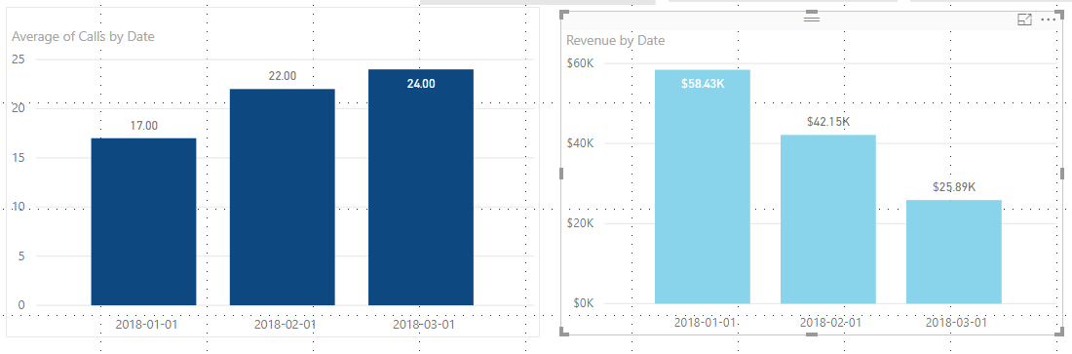Click 2018-03-01 axis label in Calls chart
The width and height of the screenshot is (1072, 354).
point(423,324)
